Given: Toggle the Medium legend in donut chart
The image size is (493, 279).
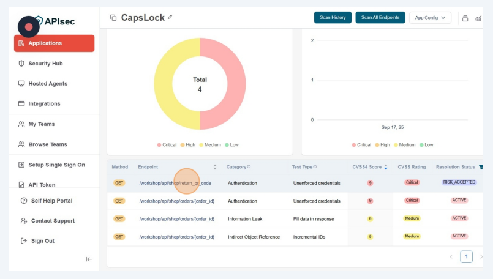Looking at the screenshot, I should (209, 145).
